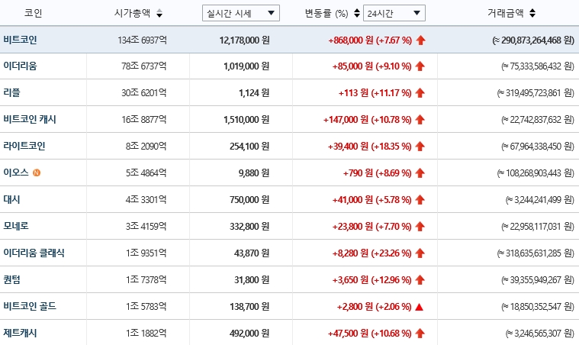Image resolution: width=579 pixels, height=345 pixels.
Task: Select the change +868,000 원 (+7.67 %)
Action: click(x=370, y=40)
